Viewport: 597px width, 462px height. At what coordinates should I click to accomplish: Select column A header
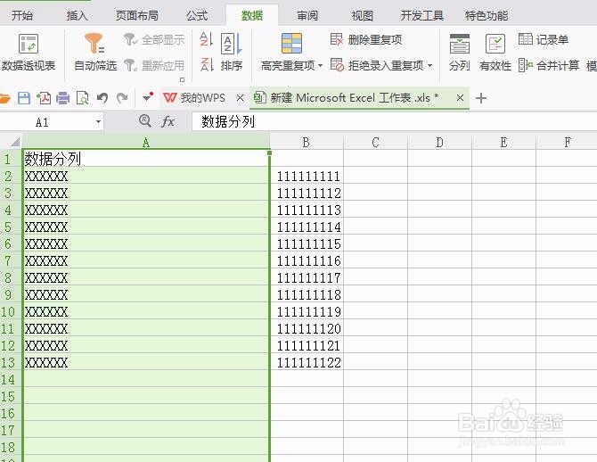(146, 142)
